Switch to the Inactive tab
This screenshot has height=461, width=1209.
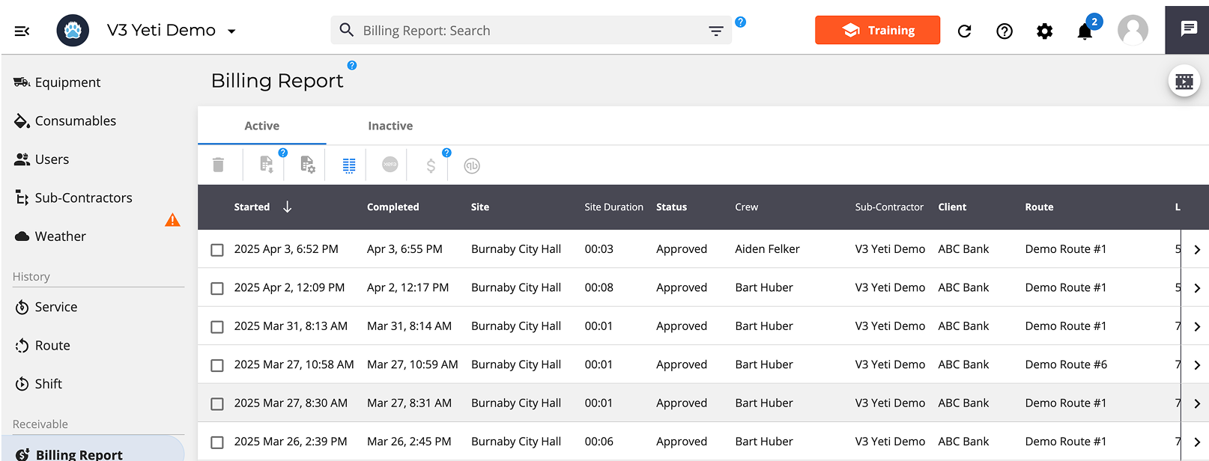pos(390,126)
